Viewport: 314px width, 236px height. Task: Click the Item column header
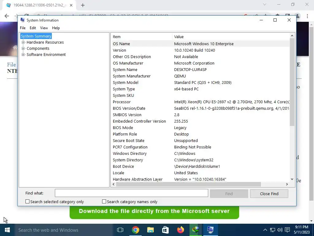click(142, 37)
